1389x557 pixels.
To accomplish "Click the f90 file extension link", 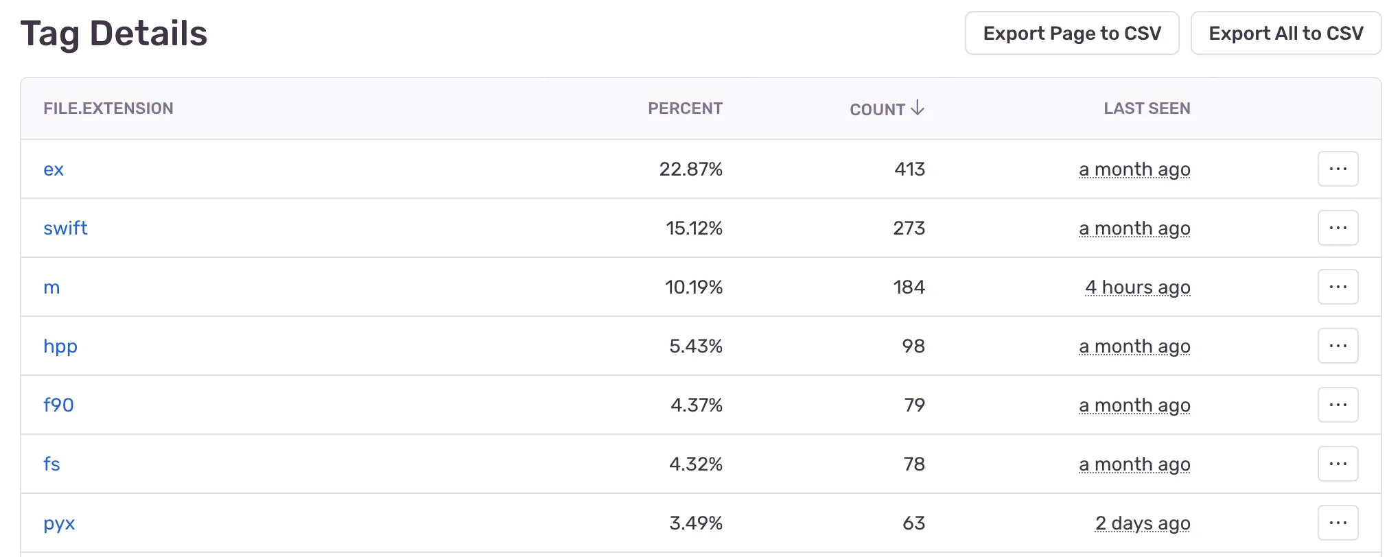I will click(58, 405).
